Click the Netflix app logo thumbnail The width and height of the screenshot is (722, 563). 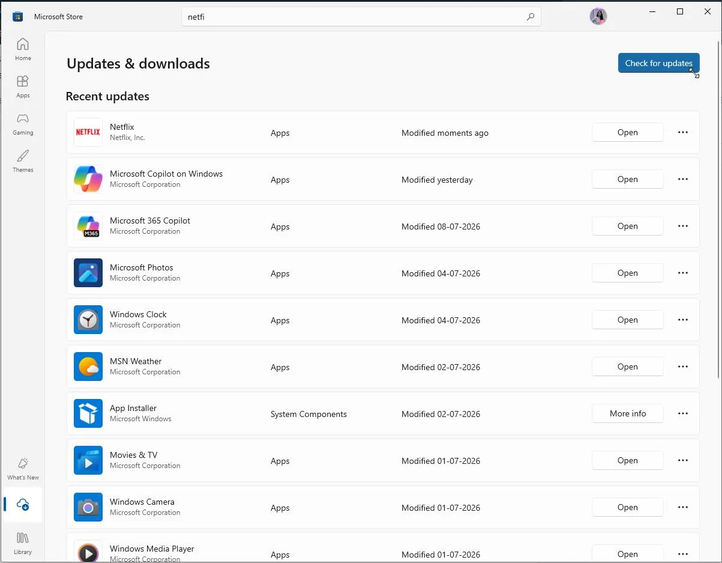click(x=88, y=132)
